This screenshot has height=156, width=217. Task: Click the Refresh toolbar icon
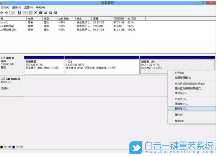[x=31, y=12]
